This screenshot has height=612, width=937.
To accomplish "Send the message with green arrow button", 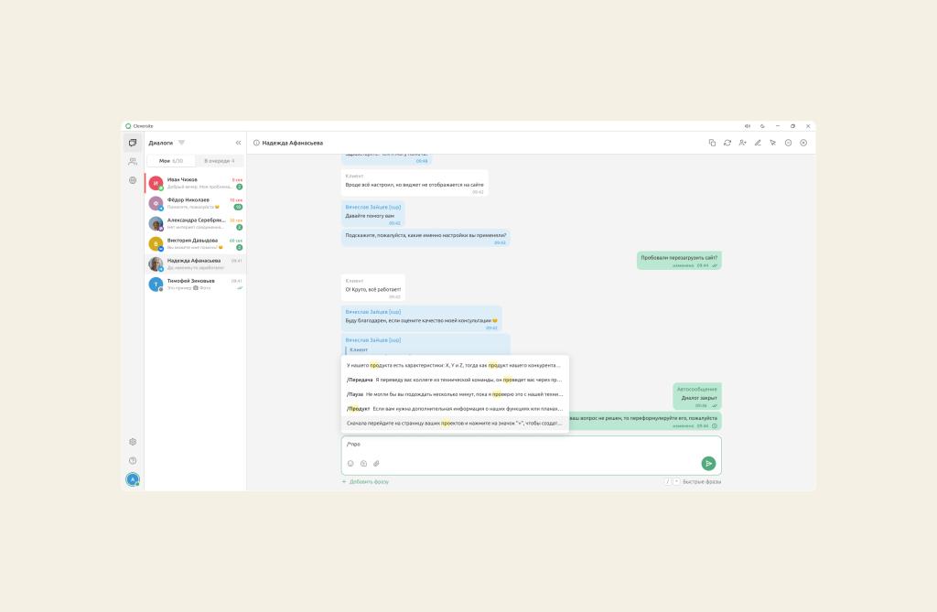I will tap(709, 463).
